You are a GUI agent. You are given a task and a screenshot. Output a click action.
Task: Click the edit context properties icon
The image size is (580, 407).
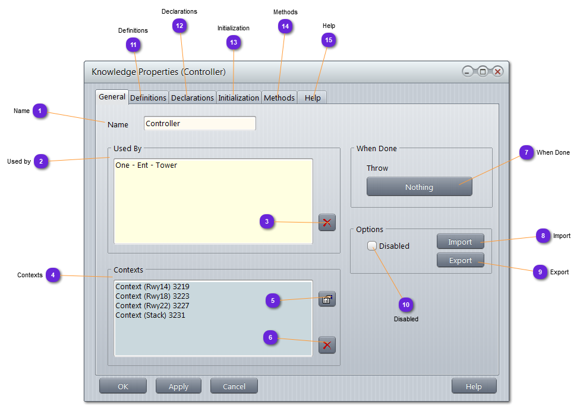point(327,299)
